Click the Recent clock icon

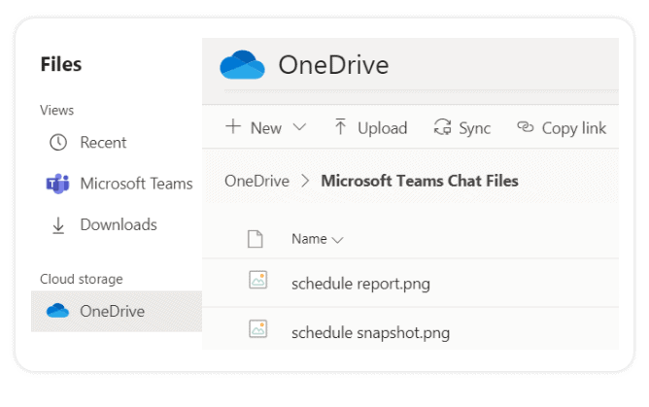point(58,142)
